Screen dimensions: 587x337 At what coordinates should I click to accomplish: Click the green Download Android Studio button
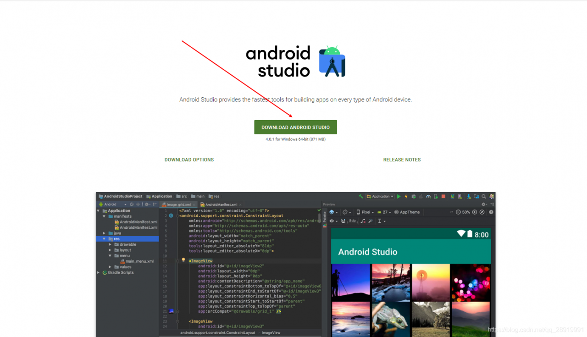295,127
